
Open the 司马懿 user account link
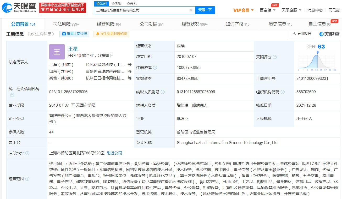(334, 10)
